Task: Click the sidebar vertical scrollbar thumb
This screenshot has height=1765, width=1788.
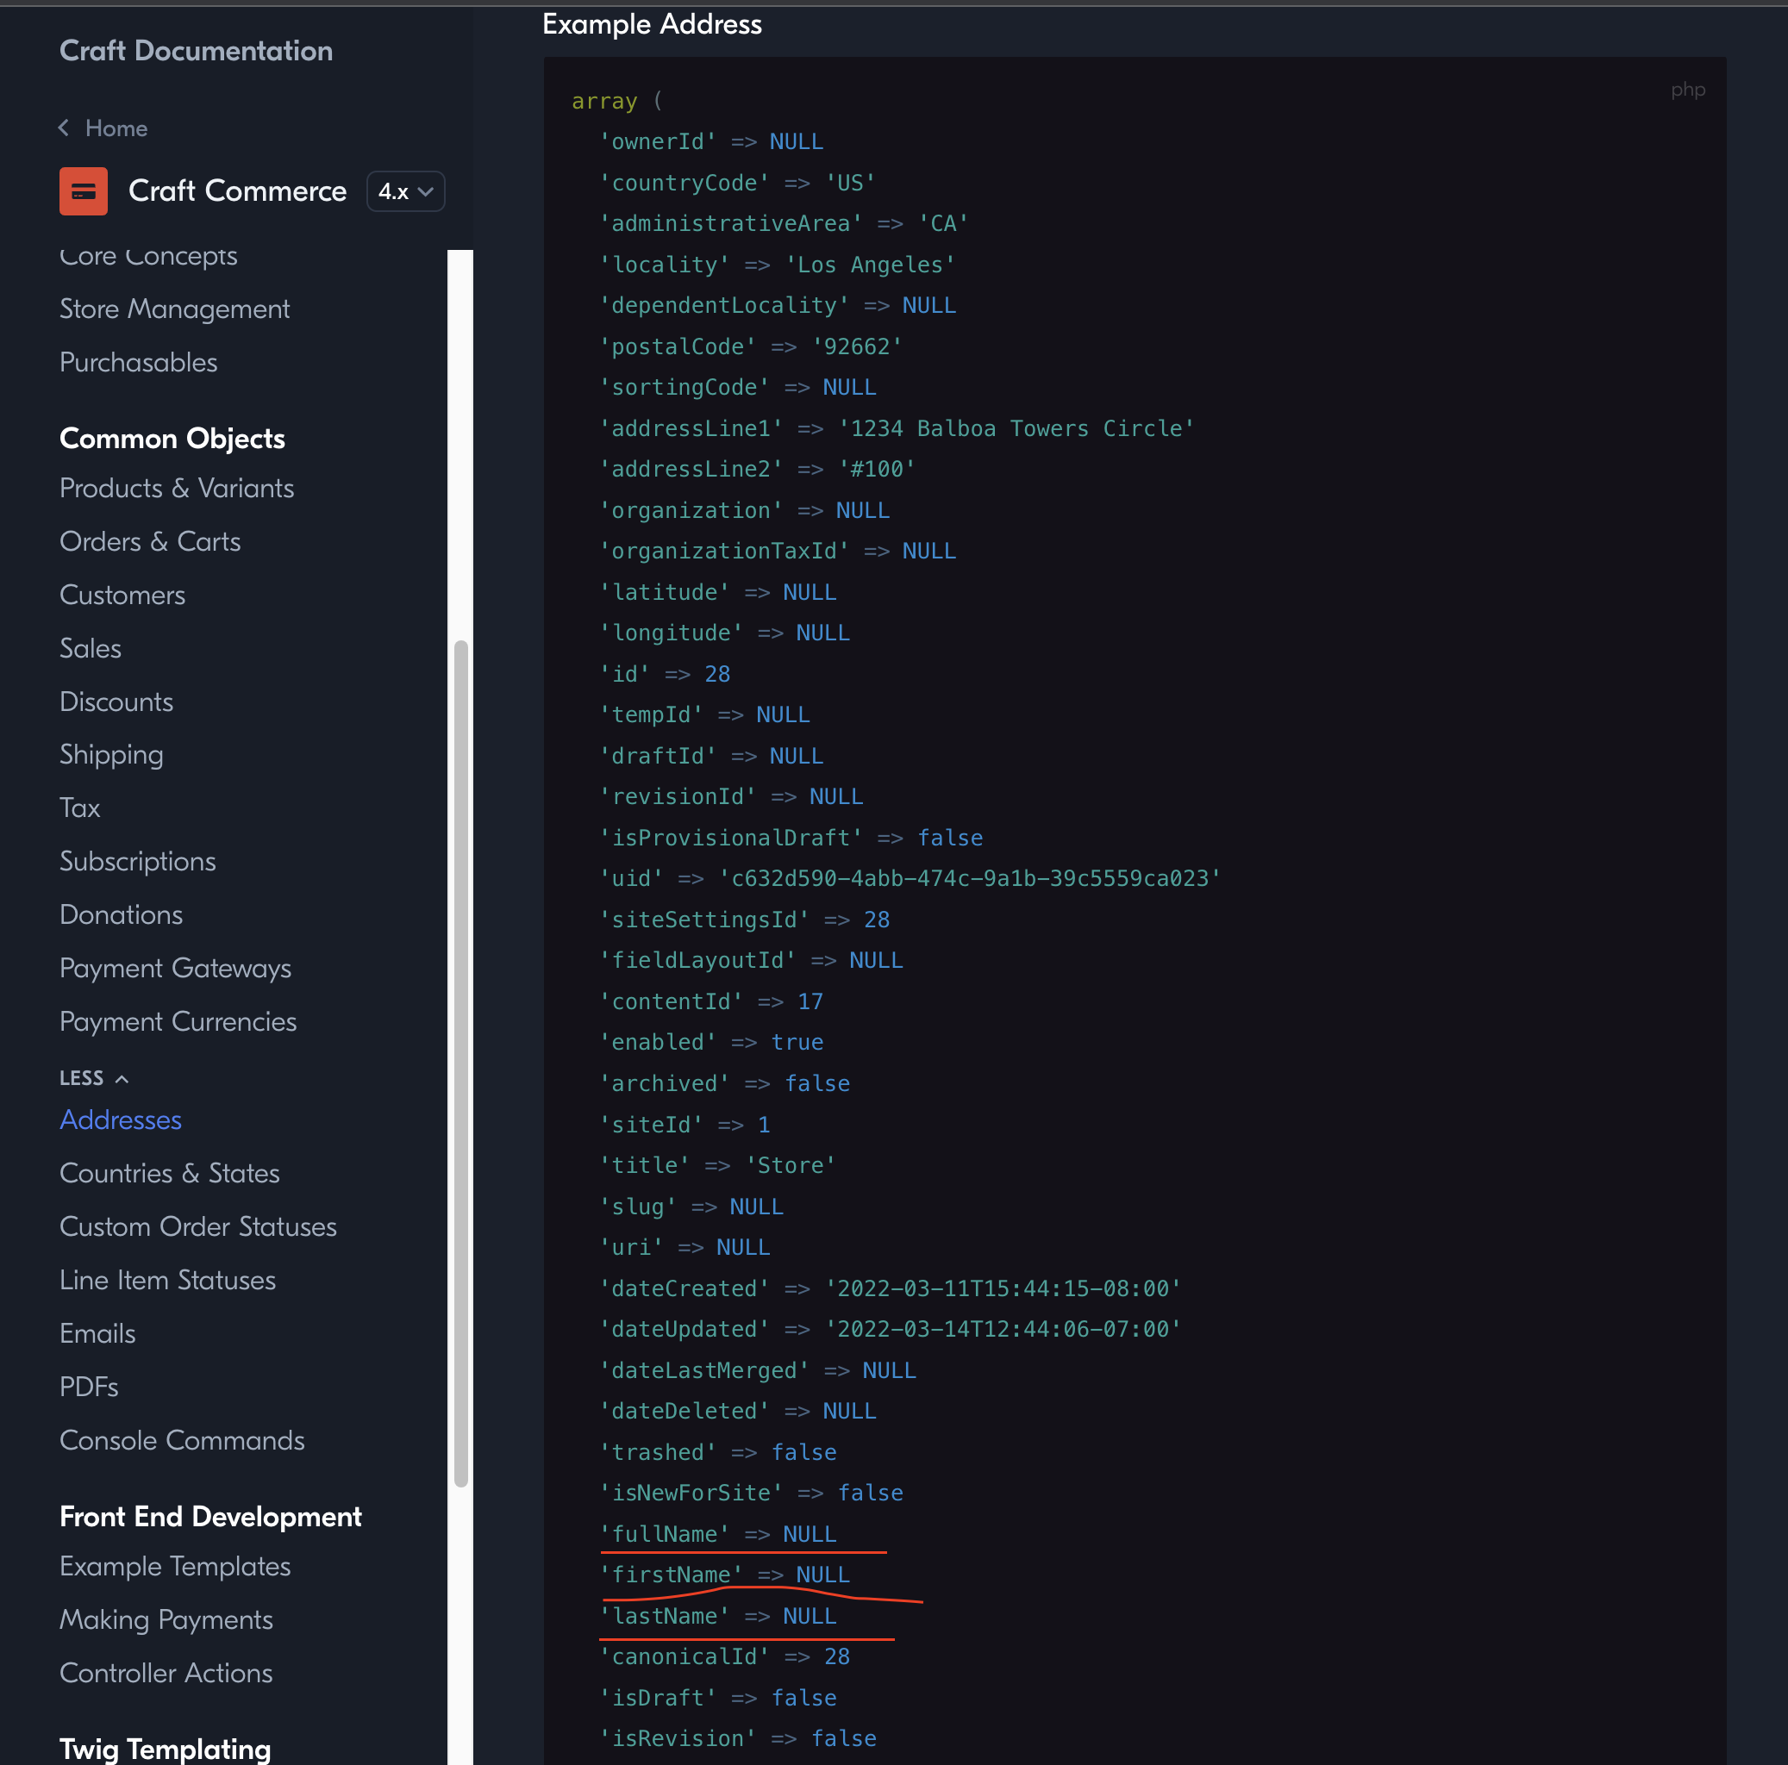Action: click(461, 1063)
